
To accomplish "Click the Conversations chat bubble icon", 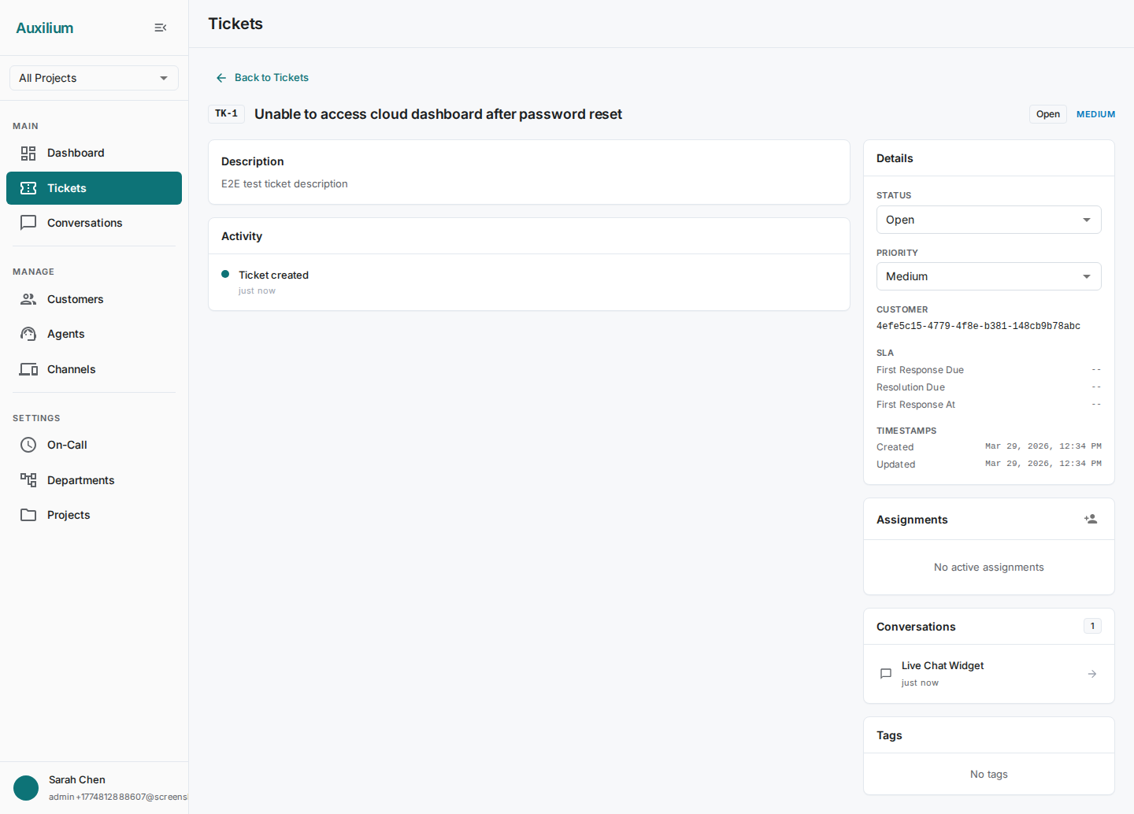I will 28,223.
